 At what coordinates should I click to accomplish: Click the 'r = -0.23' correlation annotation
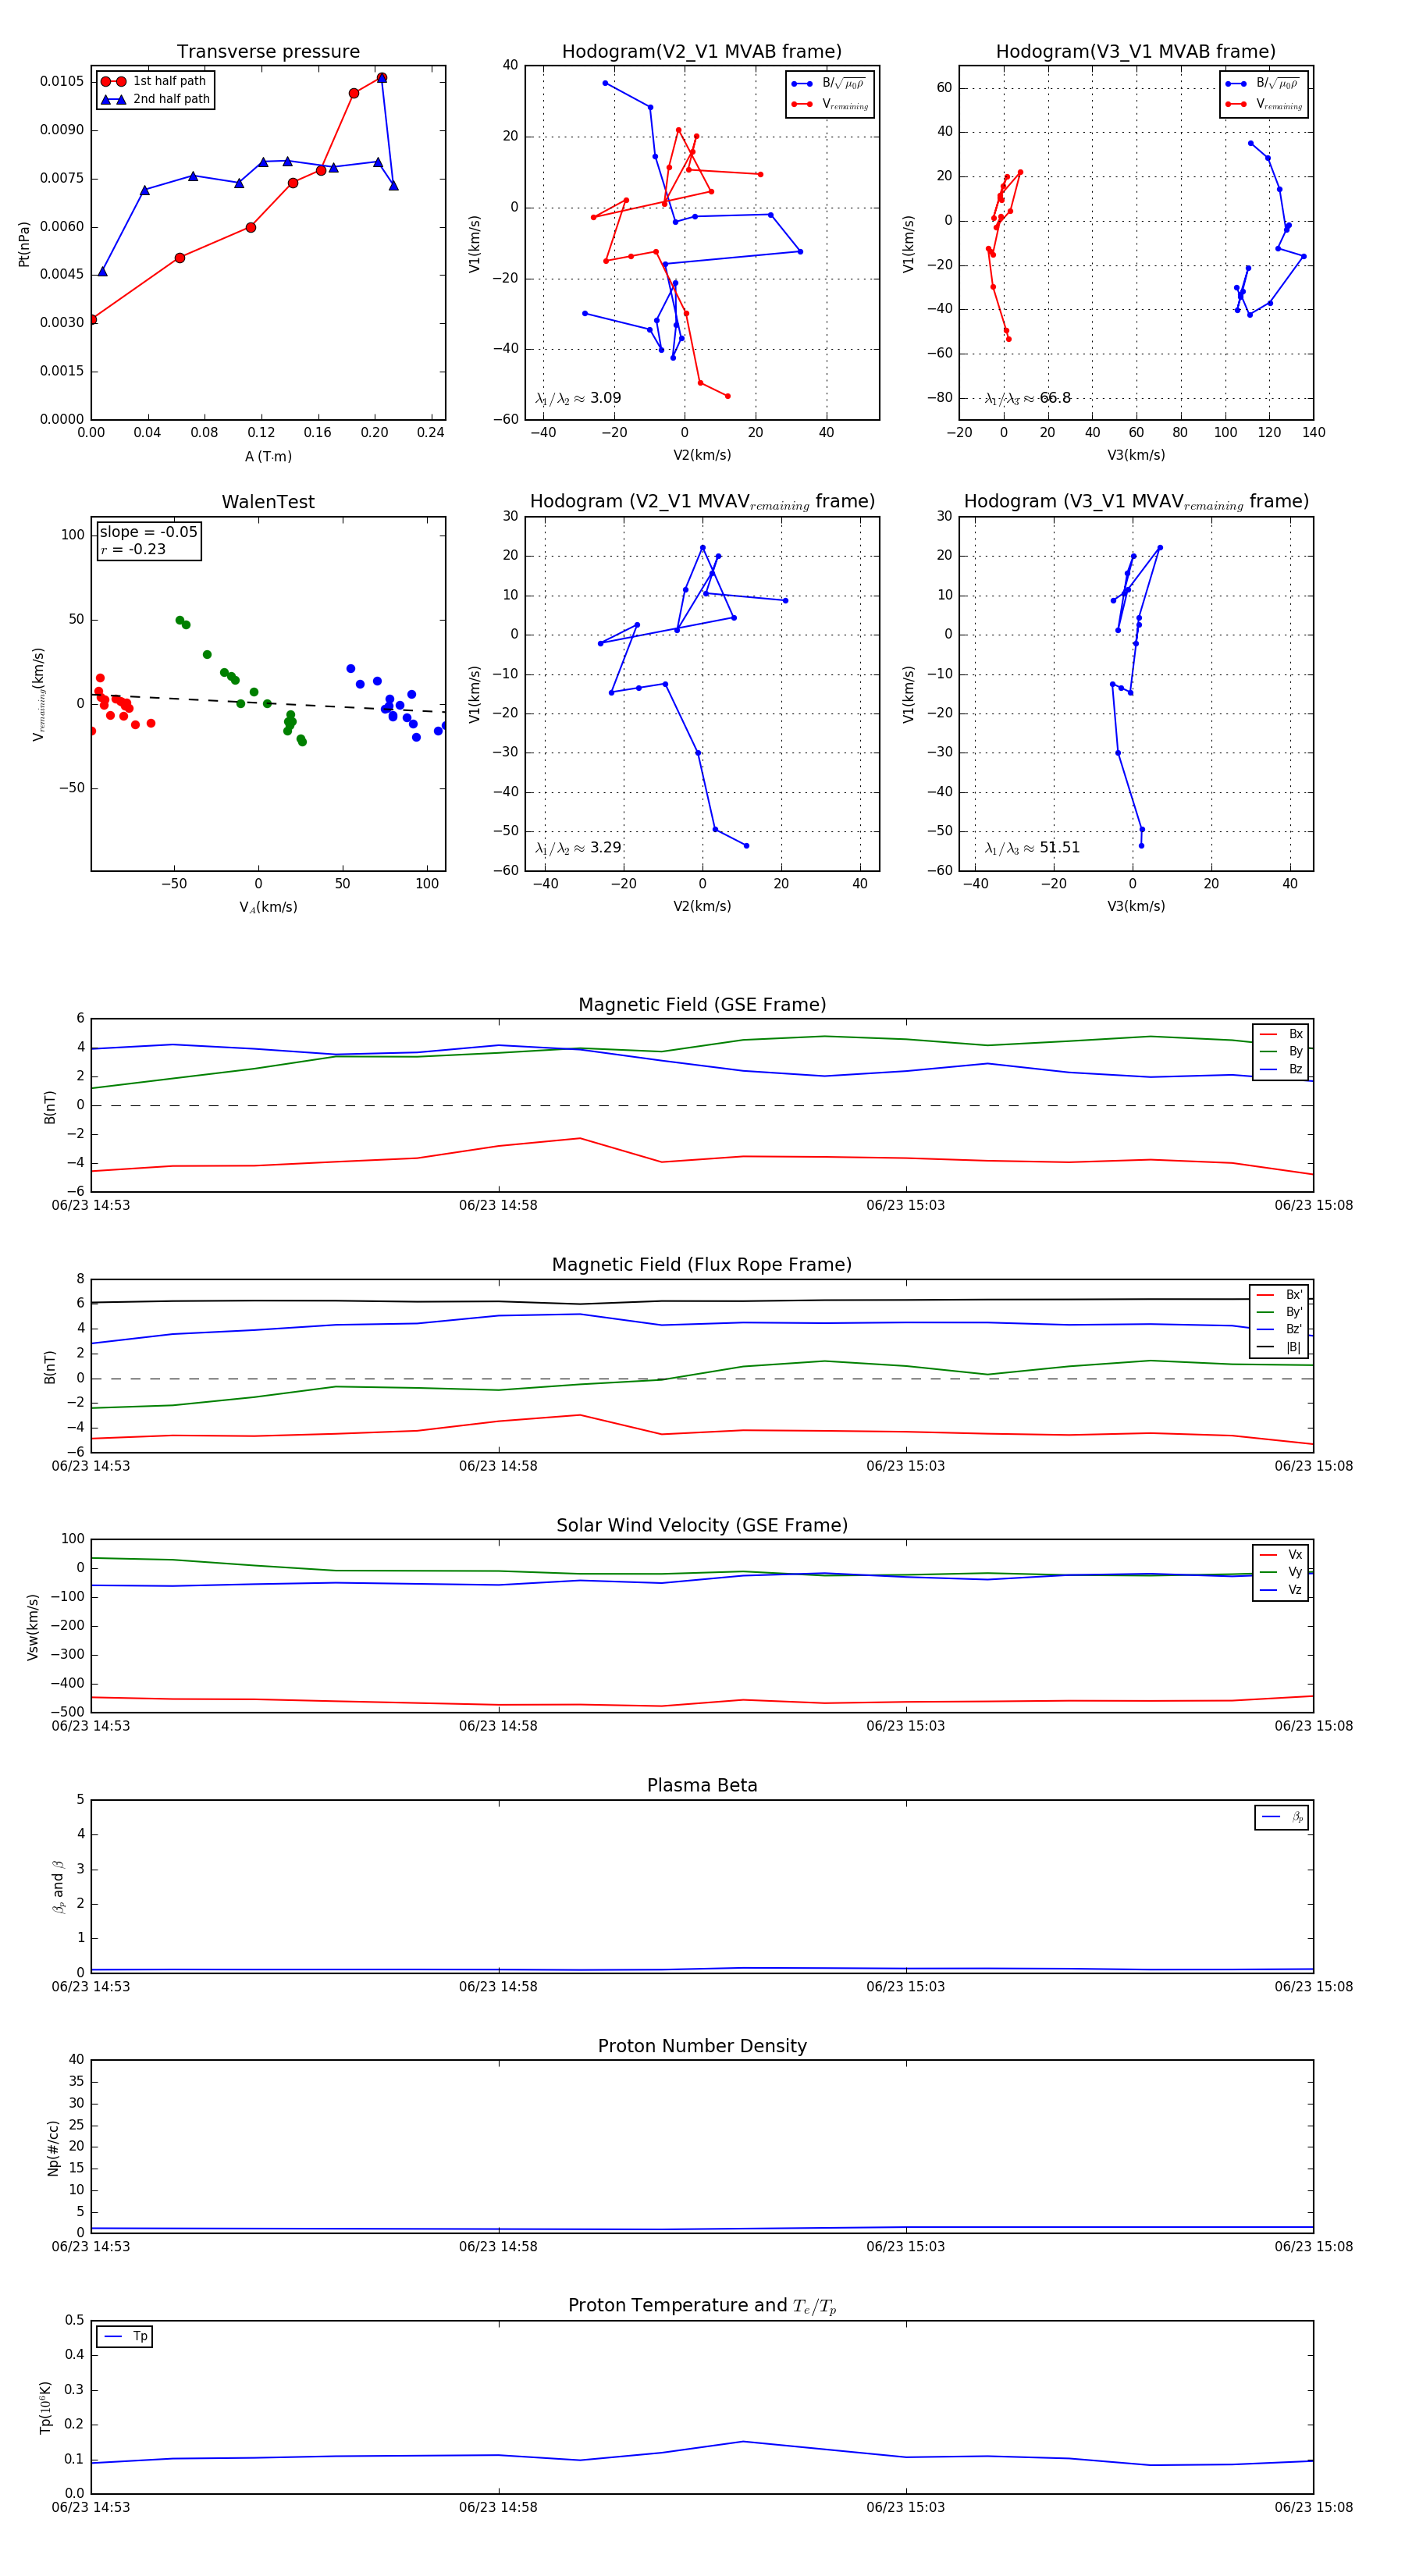point(133,549)
